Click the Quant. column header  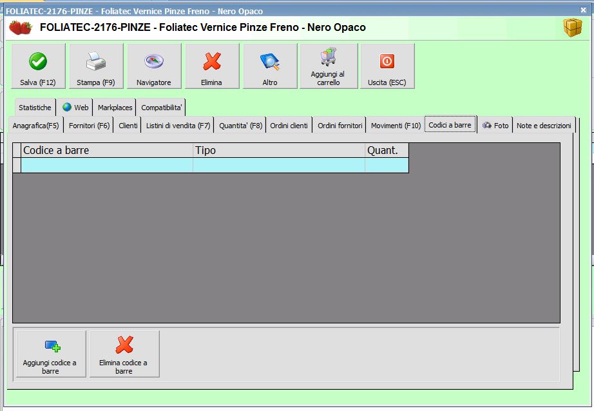(387, 150)
